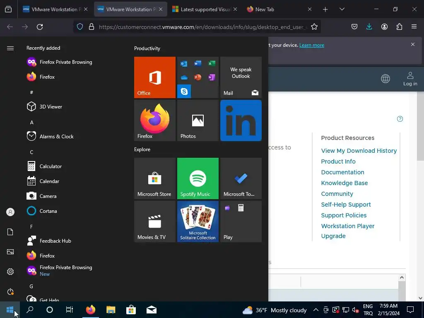Open the Photos tile

point(198,120)
